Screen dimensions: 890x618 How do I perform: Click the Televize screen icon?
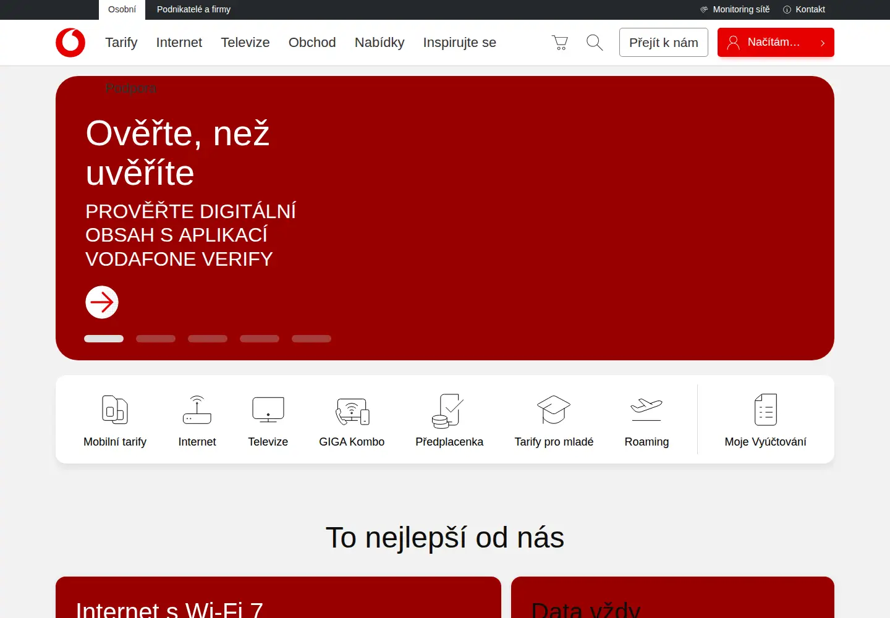[268, 410]
